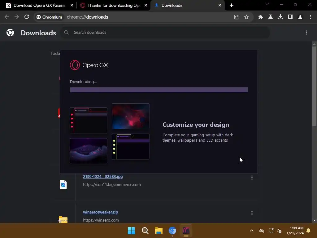Close the Downloads tab

[x=220, y=6]
